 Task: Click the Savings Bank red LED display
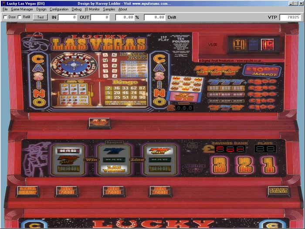[x=230, y=149]
